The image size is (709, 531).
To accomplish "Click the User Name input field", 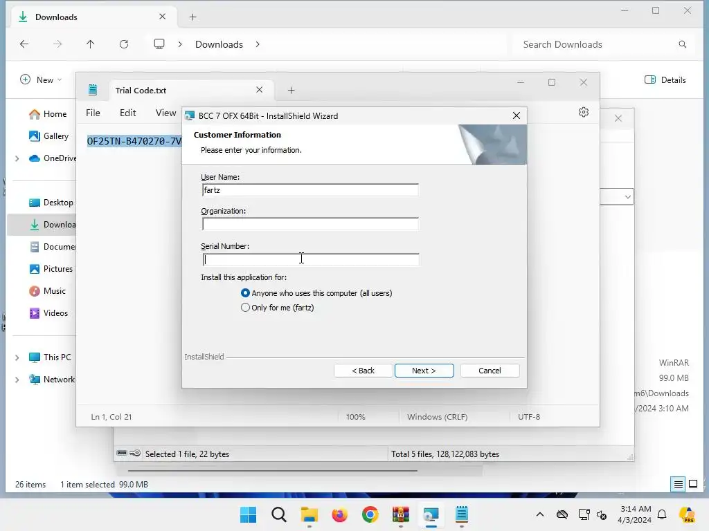I will (310, 190).
